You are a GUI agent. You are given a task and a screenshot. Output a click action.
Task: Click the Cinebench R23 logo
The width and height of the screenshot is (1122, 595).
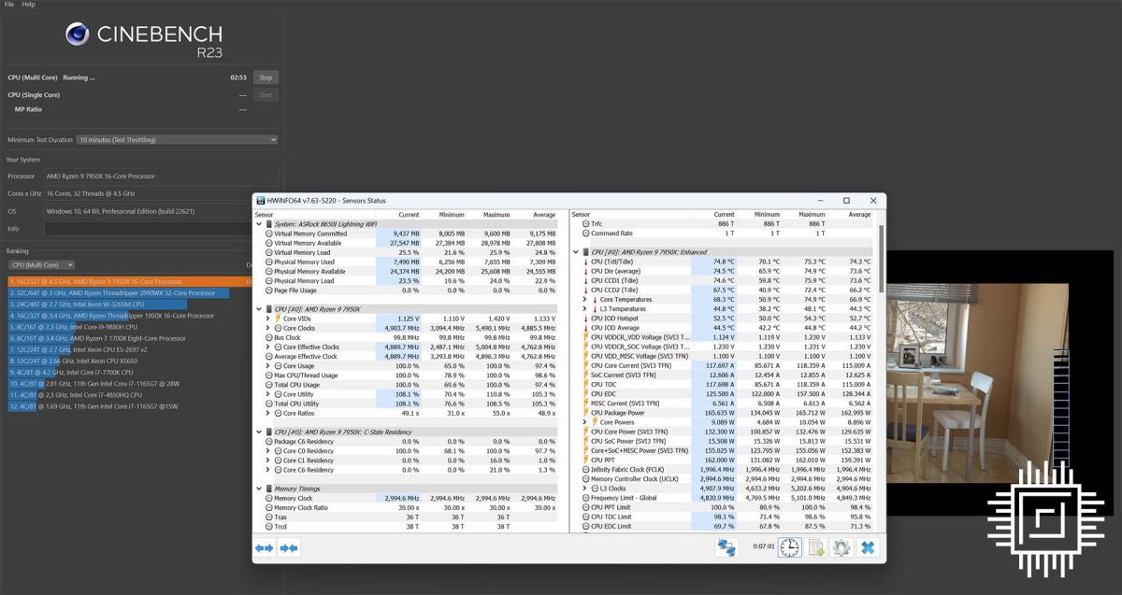click(143, 38)
